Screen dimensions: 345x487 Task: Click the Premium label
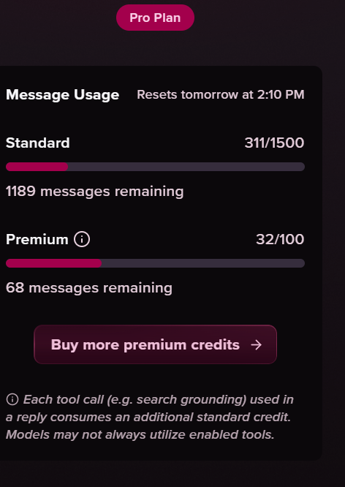tap(37, 239)
